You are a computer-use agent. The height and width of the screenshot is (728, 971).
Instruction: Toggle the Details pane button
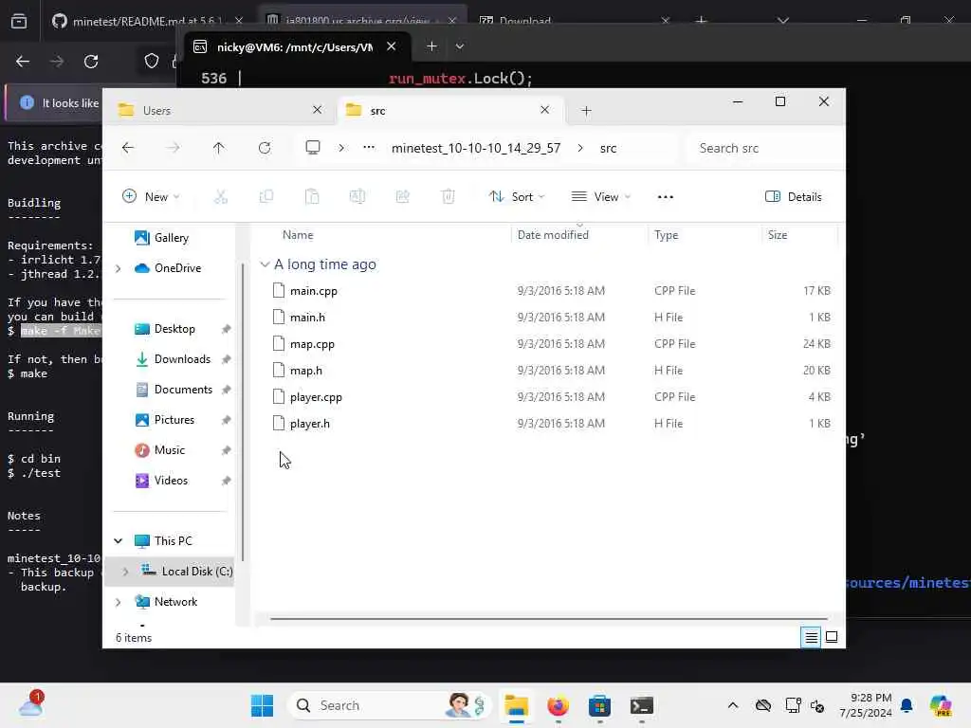(794, 197)
